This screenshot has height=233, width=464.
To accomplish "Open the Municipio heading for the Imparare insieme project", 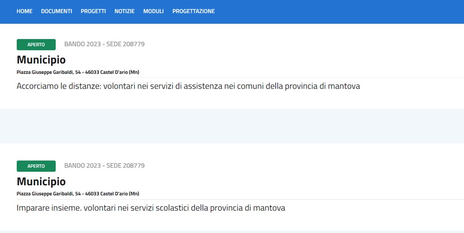I will pyautogui.click(x=41, y=181).
